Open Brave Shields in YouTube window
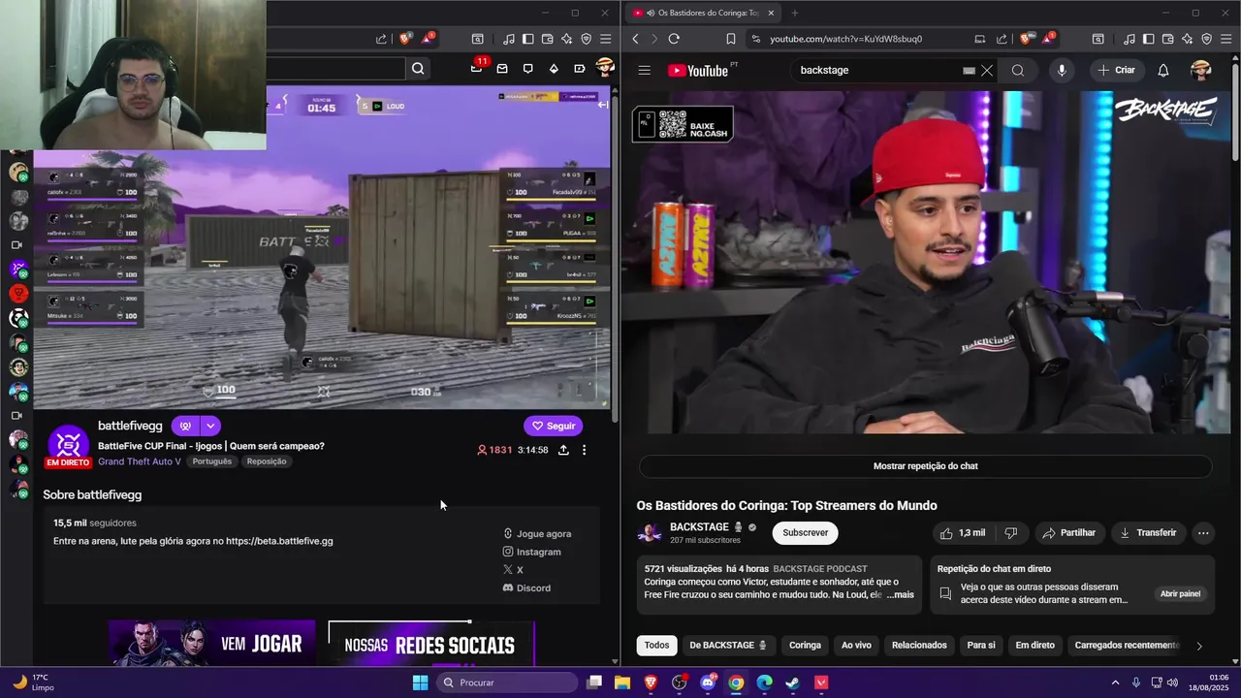The width and height of the screenshot is (1241, 698). (x=1026, y=39)
